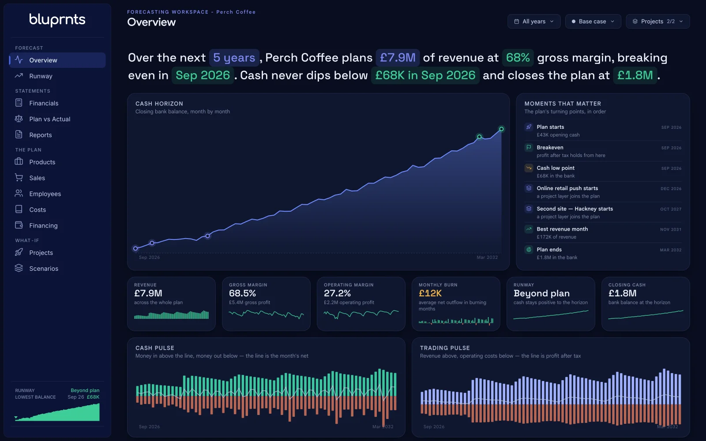Click the layers icon in Projects selector
Image resolution: width=706 pixels, height=441 pixels.
635,21
